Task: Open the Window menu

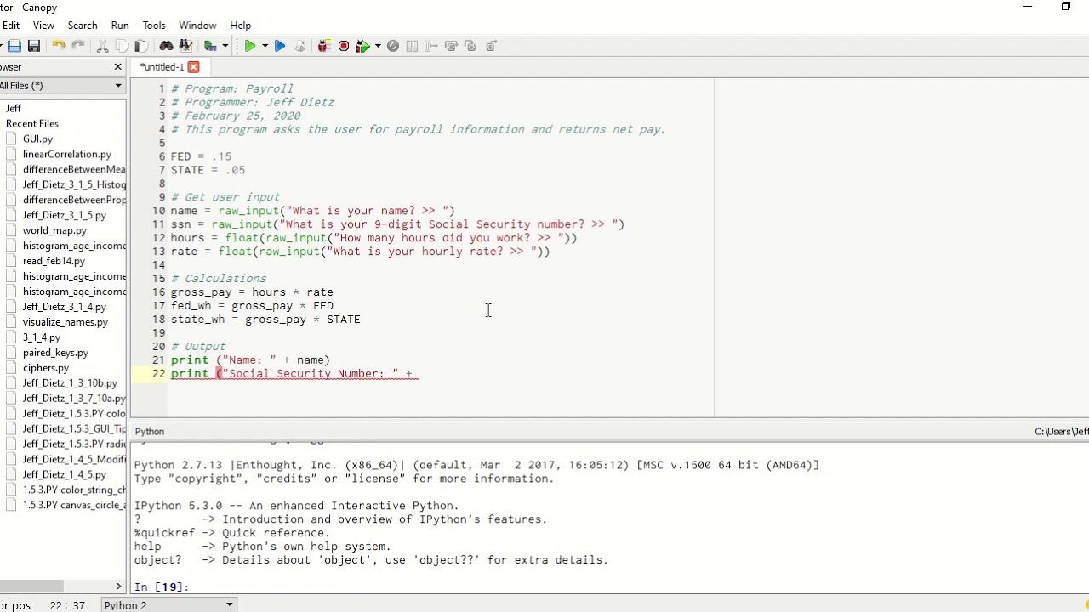Action: coord(197,25)
